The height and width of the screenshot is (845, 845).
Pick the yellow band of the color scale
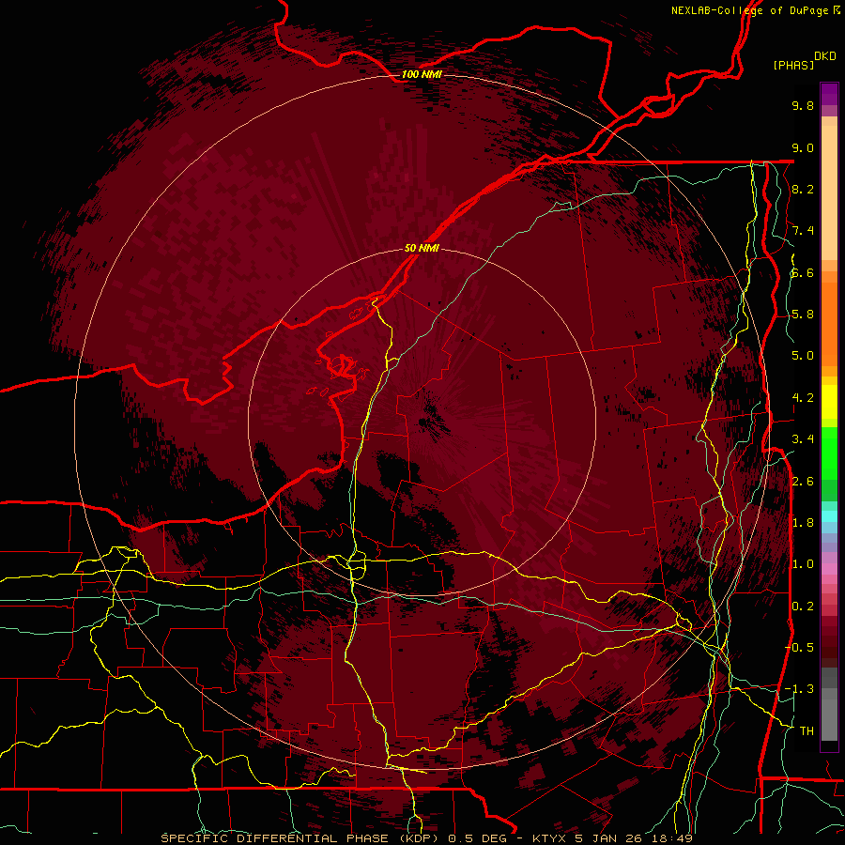point(829,402)
